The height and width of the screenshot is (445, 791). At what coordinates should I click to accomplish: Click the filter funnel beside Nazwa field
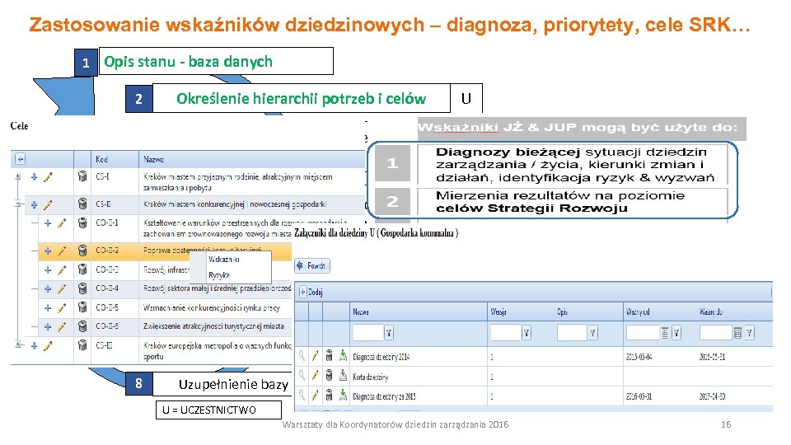point(389,332)
